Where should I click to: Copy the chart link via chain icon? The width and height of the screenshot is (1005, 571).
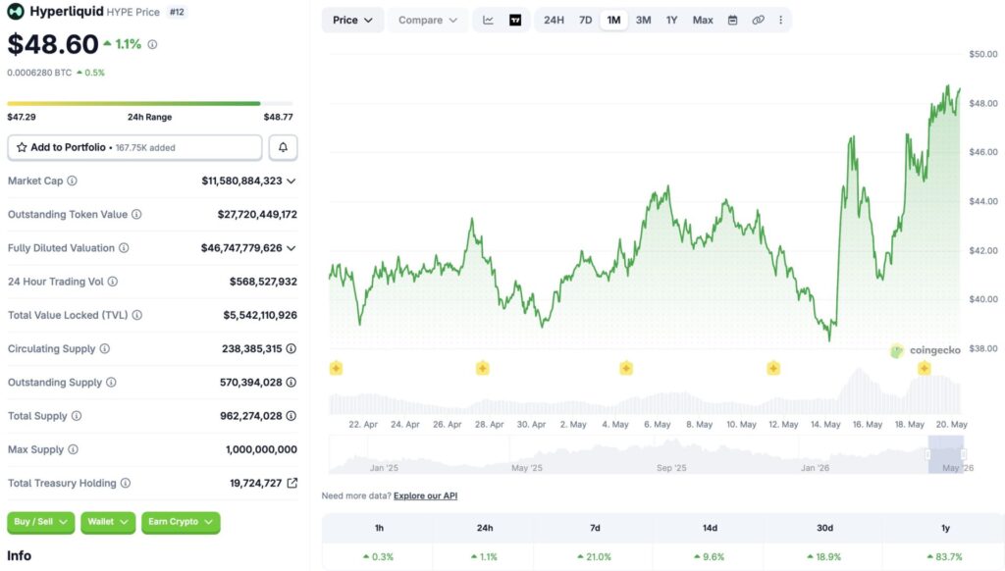759,20
